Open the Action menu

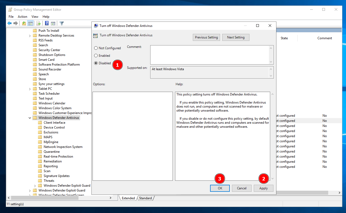click(x=23, y=17)
